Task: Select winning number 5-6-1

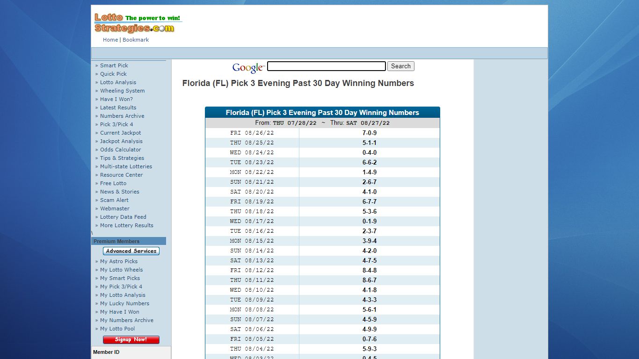Action: pos(370,309)
